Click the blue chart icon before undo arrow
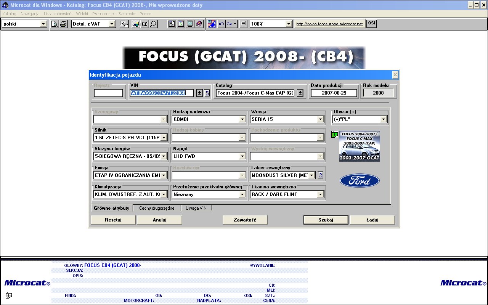 (x=212, y=24)
